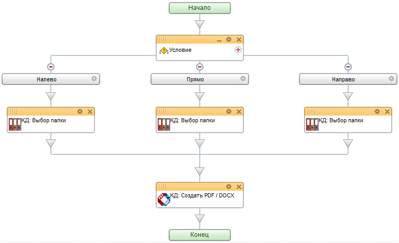Open settings of middle Выбор папки block
Screen dimensions: 399x243
click(228, 111)
